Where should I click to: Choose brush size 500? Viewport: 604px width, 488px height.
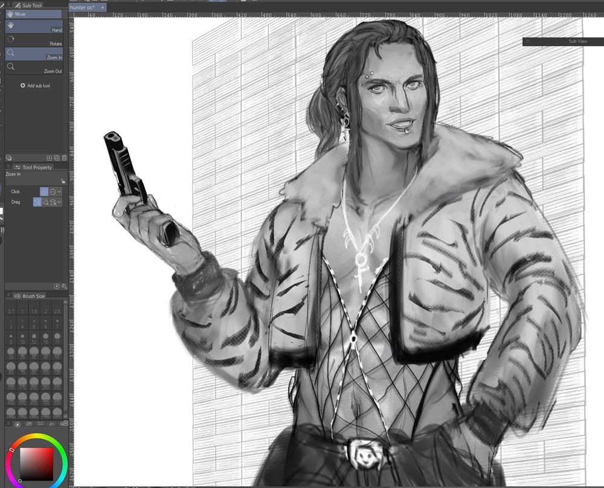pos(22,398)
